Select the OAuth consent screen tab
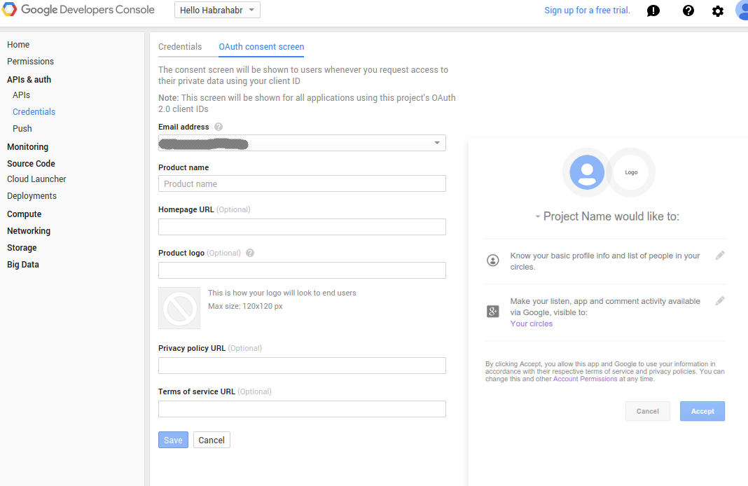Screen dimensions: 748x486 (x=261, y=47)
